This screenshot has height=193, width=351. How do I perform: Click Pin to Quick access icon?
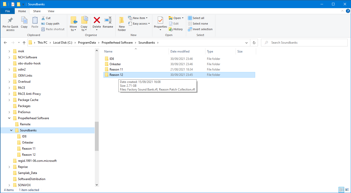pos(10,20)
